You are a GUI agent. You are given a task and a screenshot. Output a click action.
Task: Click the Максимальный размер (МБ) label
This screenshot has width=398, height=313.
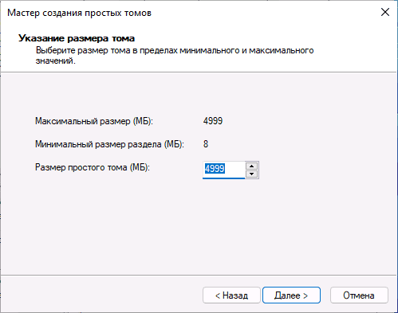94,121
